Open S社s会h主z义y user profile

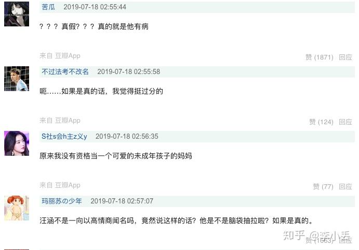64,137
